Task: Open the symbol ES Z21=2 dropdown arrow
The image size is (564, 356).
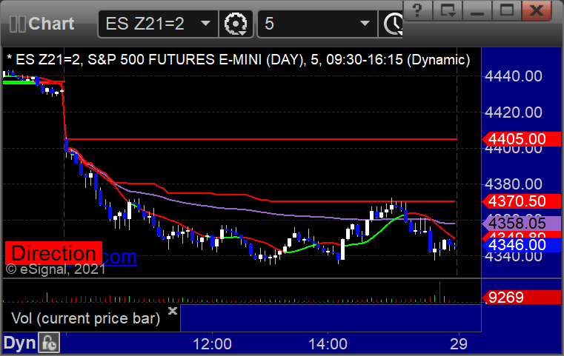Action: point(205,24)
